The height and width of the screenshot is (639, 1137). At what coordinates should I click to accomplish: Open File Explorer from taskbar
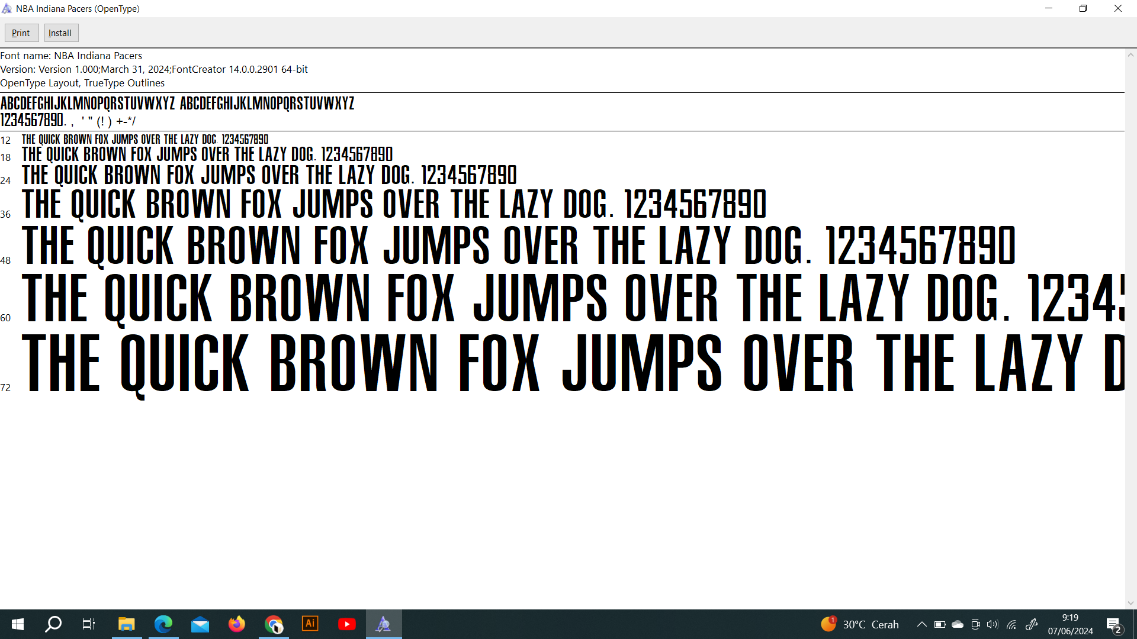(126, 624)
